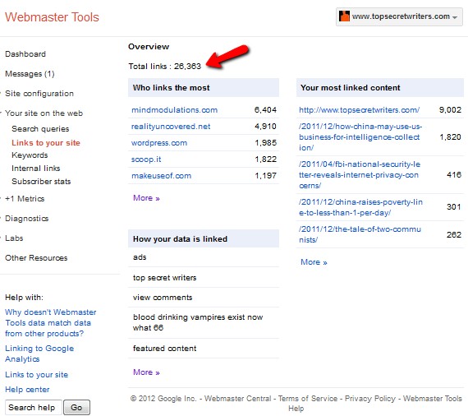Click More under How your data is linked
468x416 pixels.
tap(146, 372)
